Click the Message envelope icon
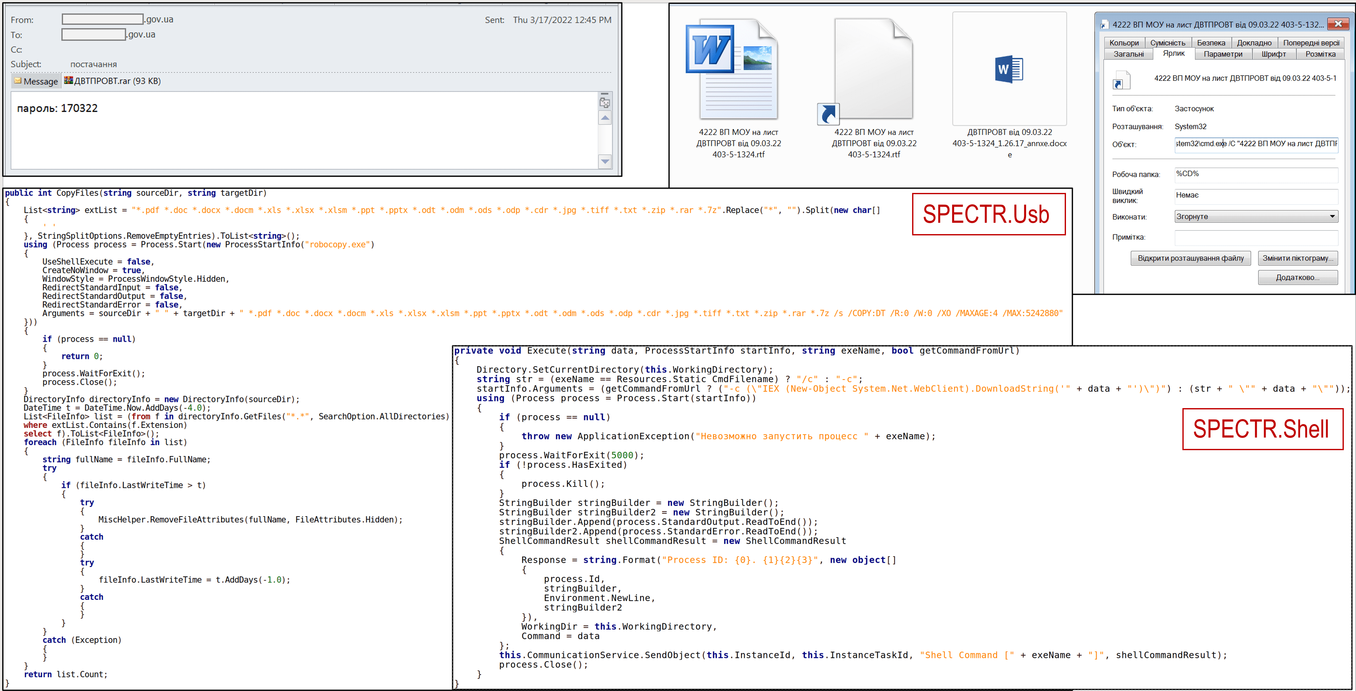Viewport: 1356px width, 691px height. pos(18,81)
